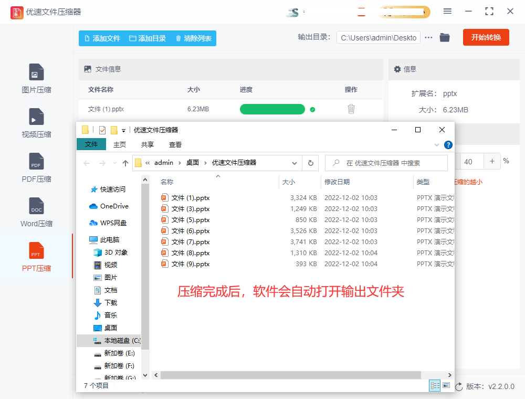The width and height of the screenshot is (525, 399).
Task: Increase compression percent with plus button
Action: tap(492, 161)
